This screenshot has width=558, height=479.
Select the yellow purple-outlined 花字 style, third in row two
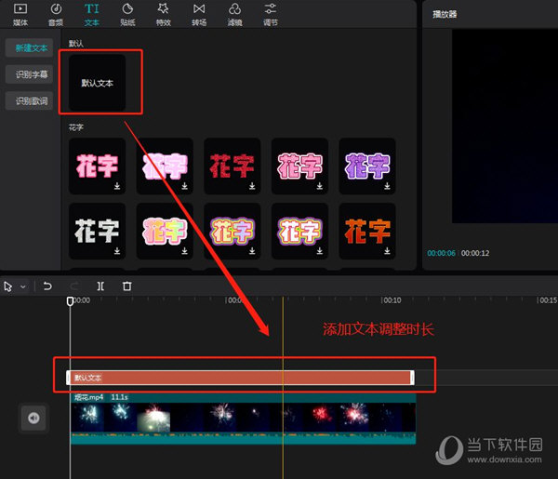click(x=232, y=232)
